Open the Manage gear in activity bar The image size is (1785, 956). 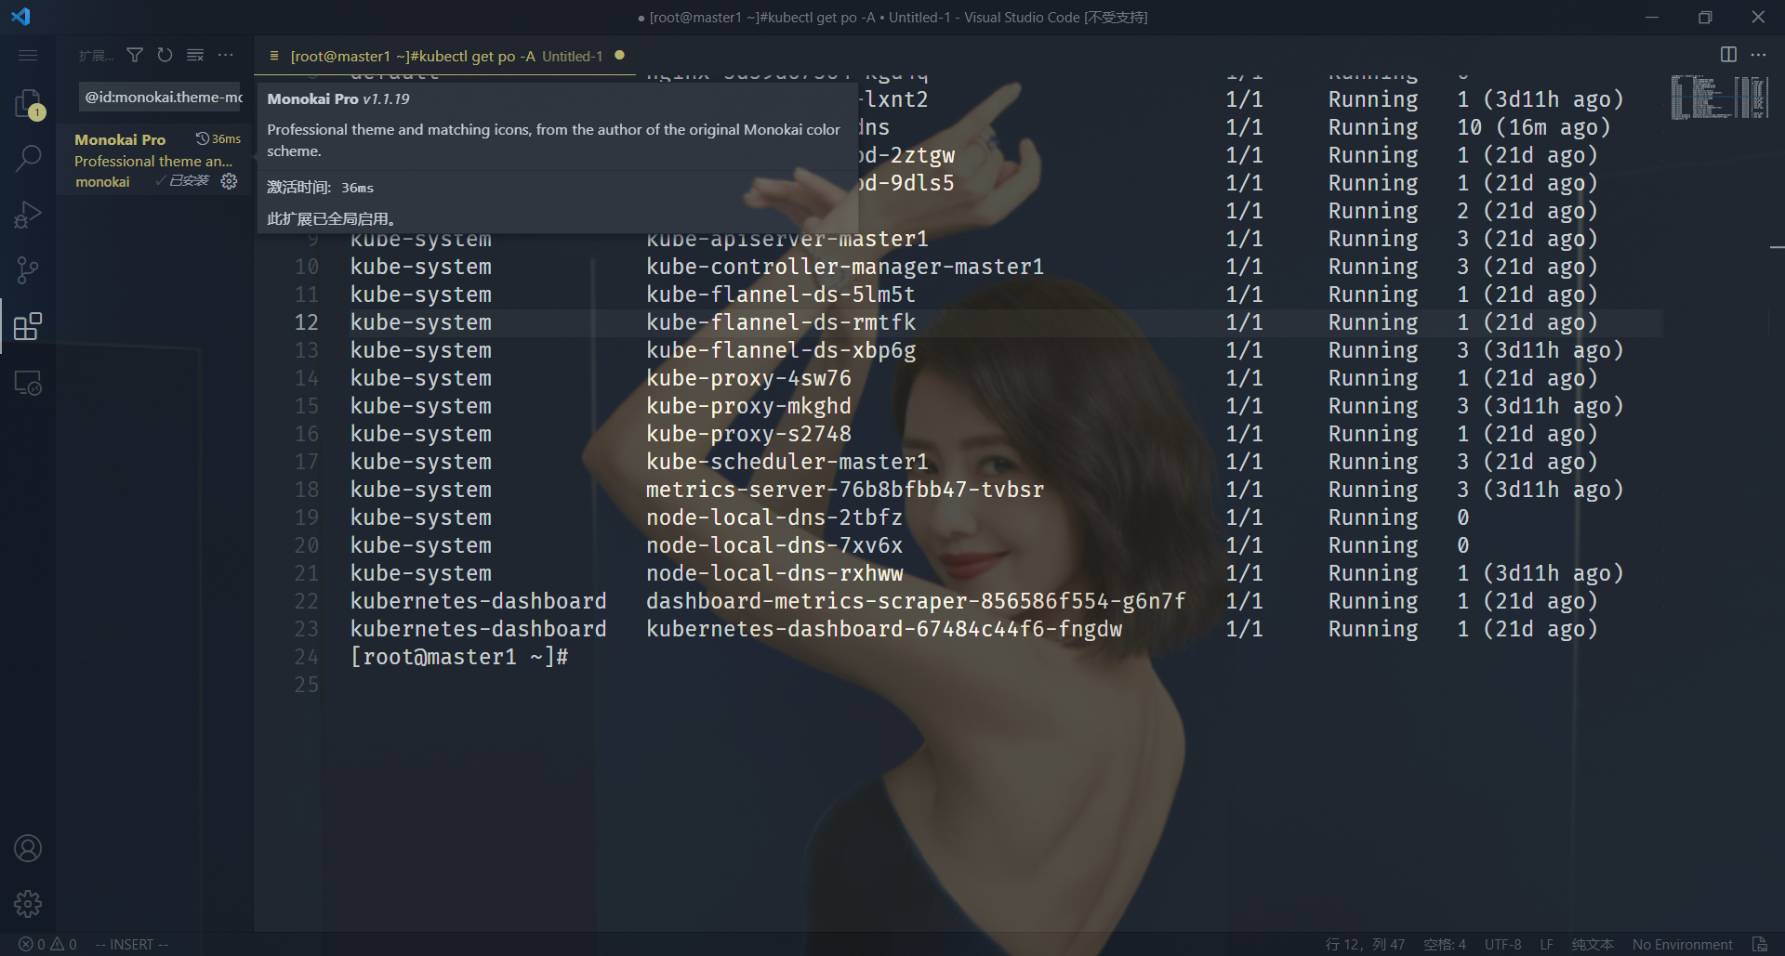[28, 904]
